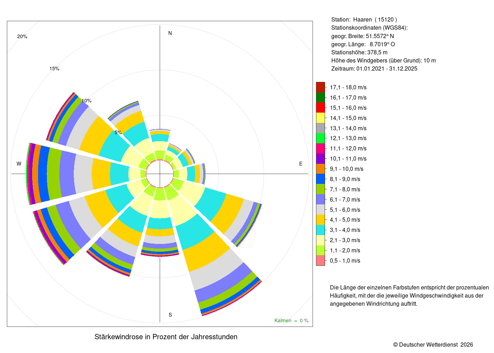Select the '15%' ring label
Image resolution: width=494 pixels, height=353 pixels.
pyautogui.click(x=54, y=68)
